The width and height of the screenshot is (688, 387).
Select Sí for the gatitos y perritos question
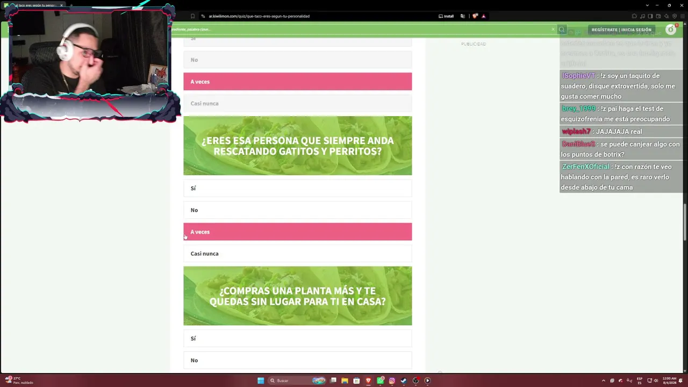point(298,188)
